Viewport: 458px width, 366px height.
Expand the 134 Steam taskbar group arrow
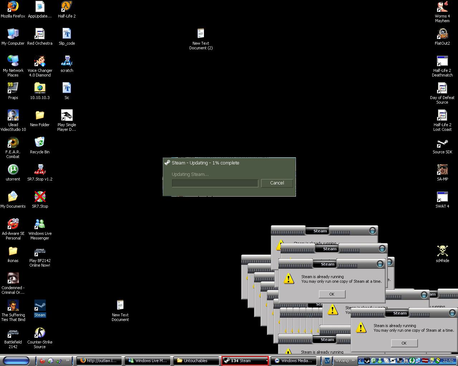[267, 361]
